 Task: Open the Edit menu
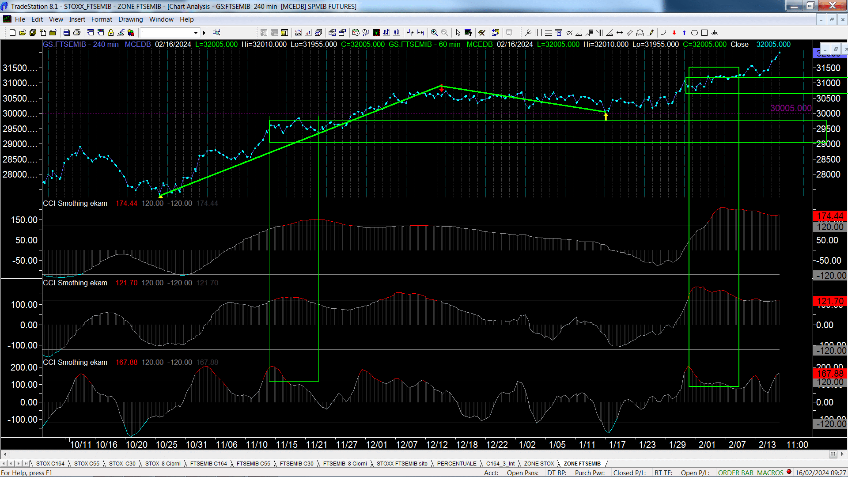[x=37, y=19]
